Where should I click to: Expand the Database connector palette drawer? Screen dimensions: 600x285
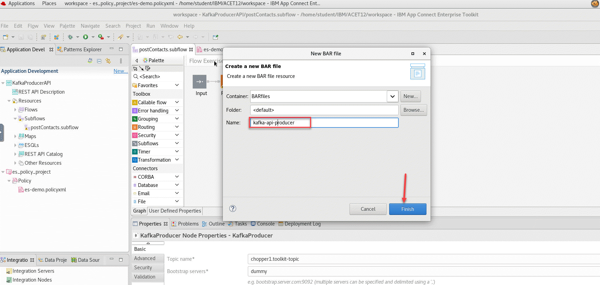coord(177,185)
